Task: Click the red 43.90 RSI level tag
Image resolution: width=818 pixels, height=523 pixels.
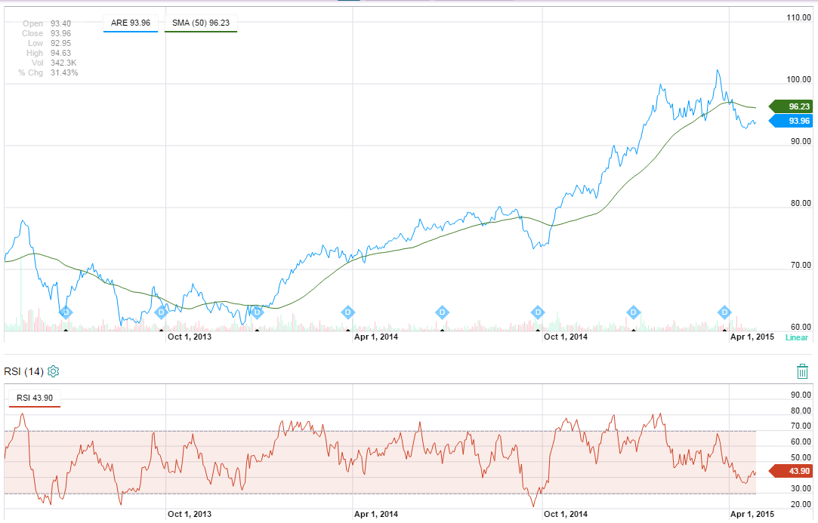Action: tap(790, 471)
